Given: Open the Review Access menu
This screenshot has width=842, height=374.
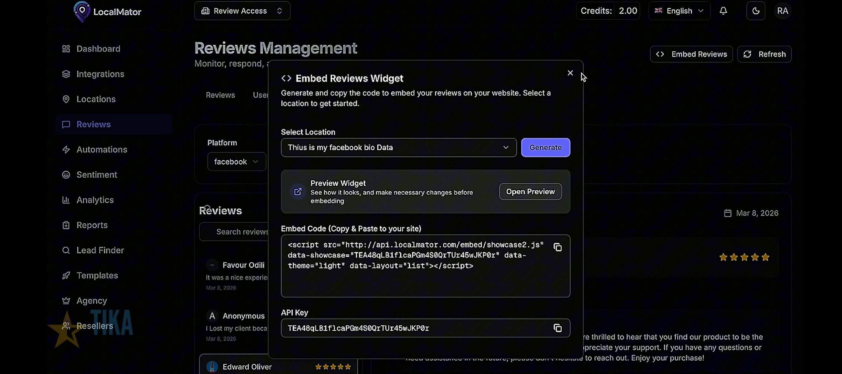Looking at the screenshot, I should click(242, 11).
